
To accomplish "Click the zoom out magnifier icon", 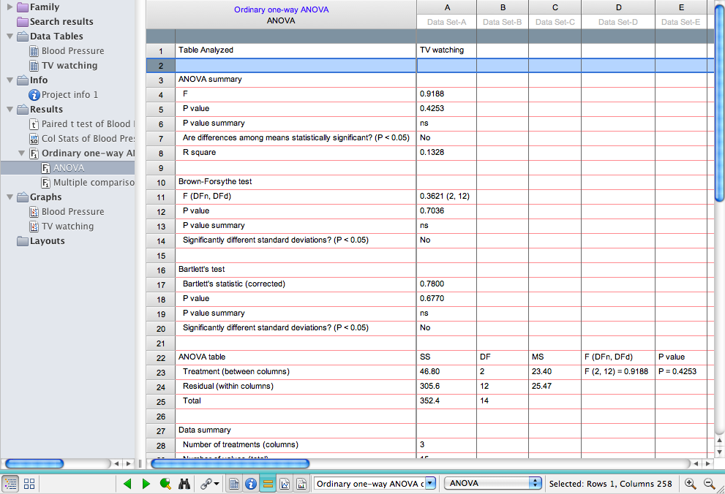I will [709, 484].
